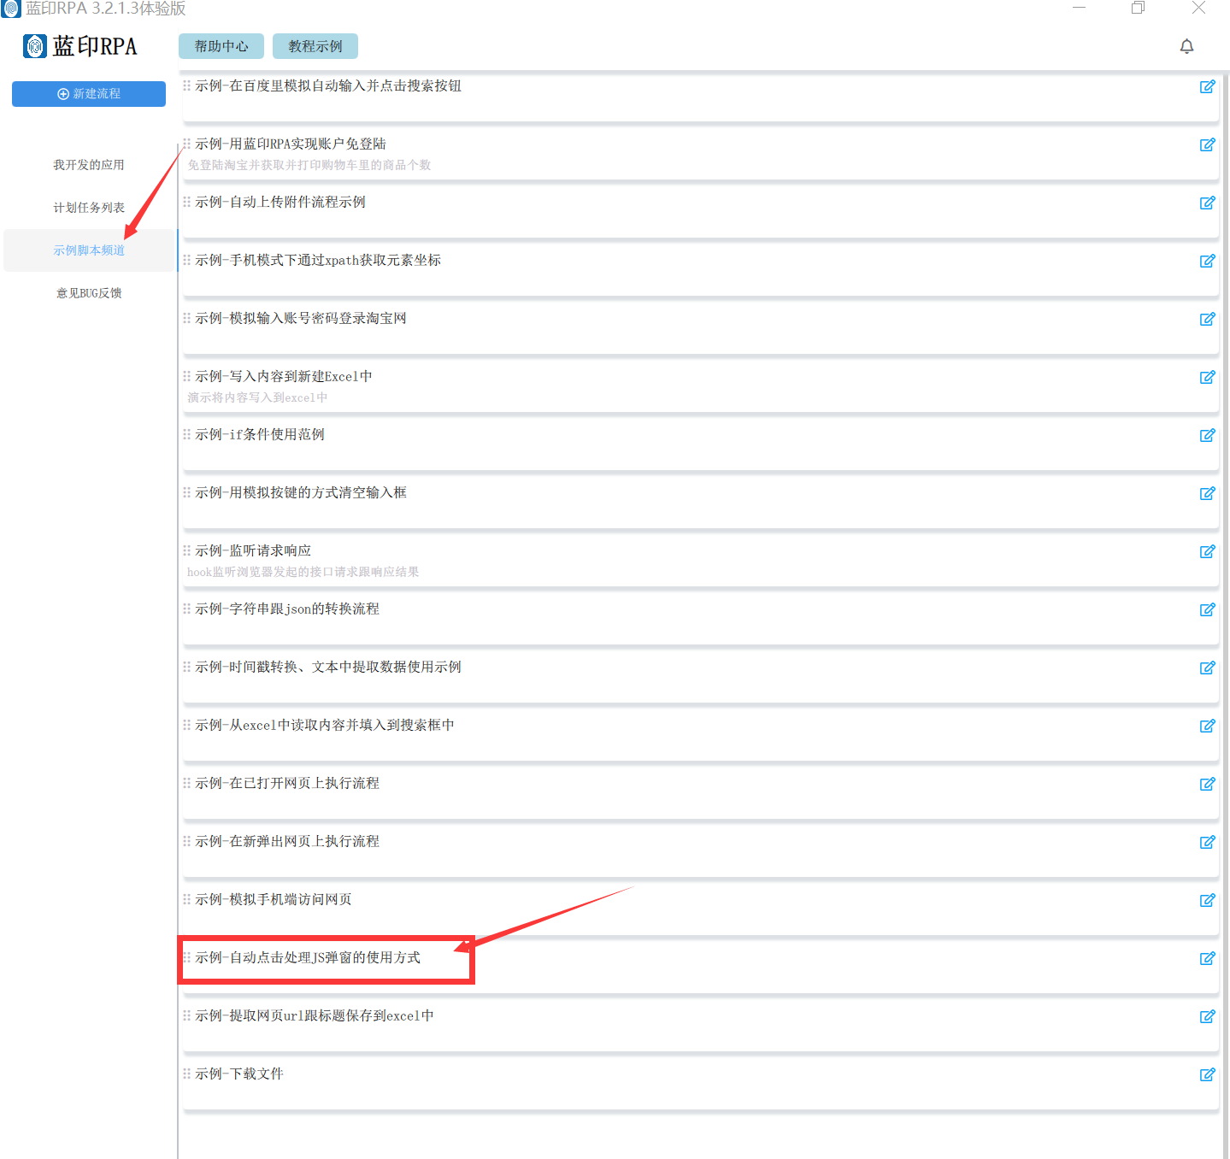This screenshot has width=1230, height=1159.
Task: Edit 示例-在百度里模拟自动输入并点击搜索按钮 via its edit icon
Action: click(1207, 86)
